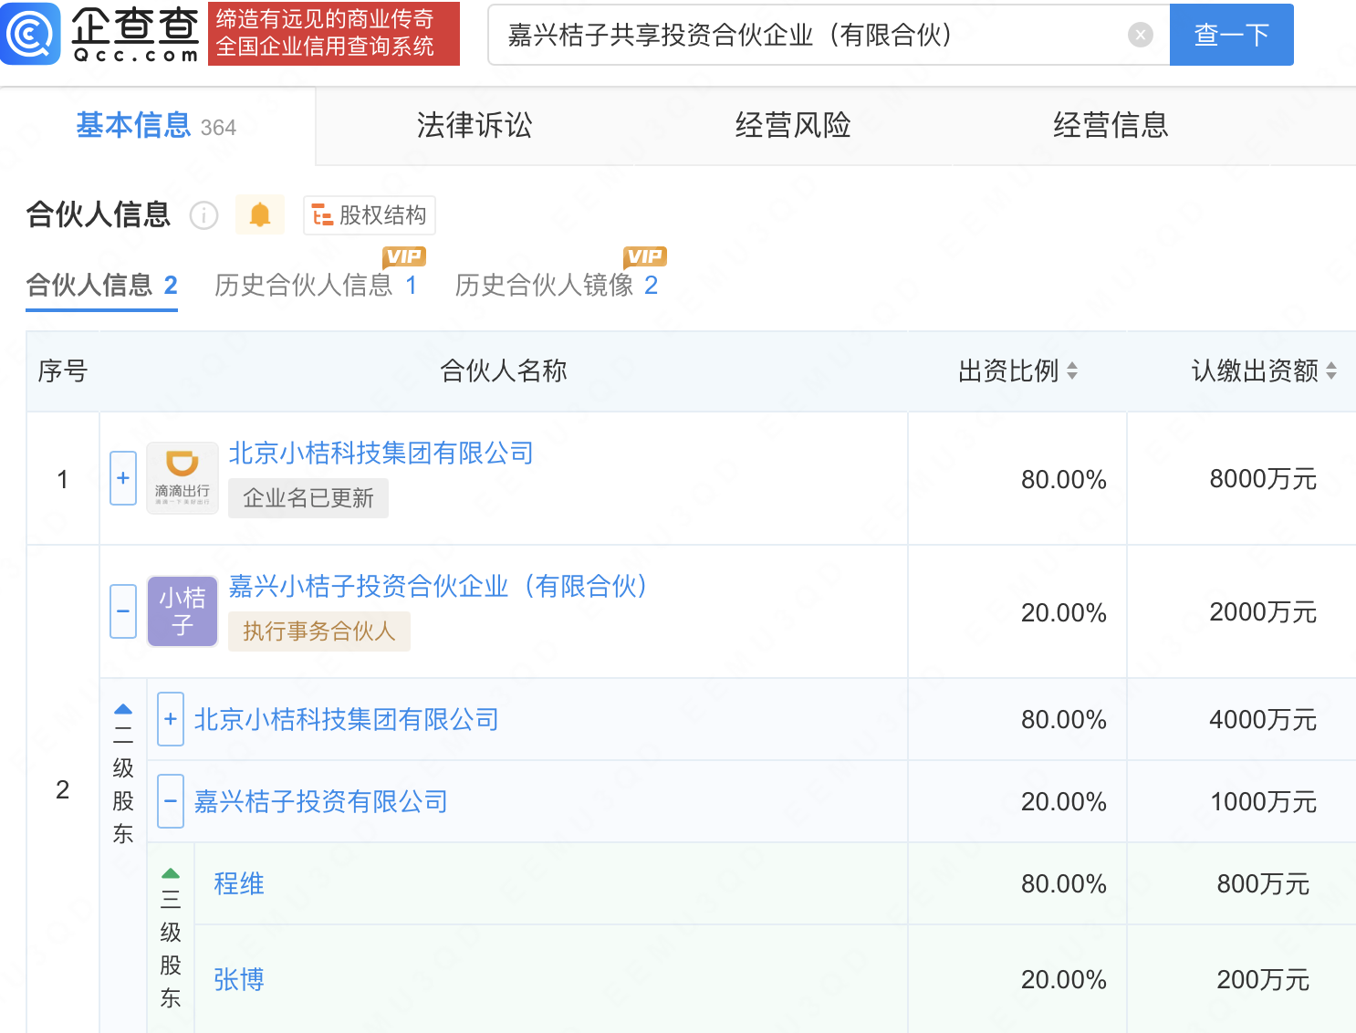Expand second-level 北京小桔科技集团有限公司 shareholder

[171, 719]
